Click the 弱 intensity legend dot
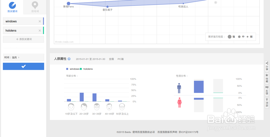Viewport: 270px width, 137px height. click(248, 37)
